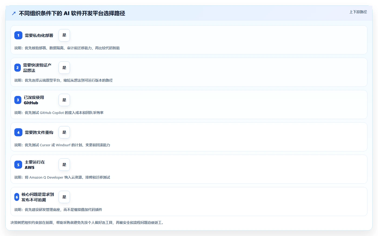Click 是 button for 已深度使用 GitHub
The width and height of the screenshot is (378, 236).
(64, 100)
